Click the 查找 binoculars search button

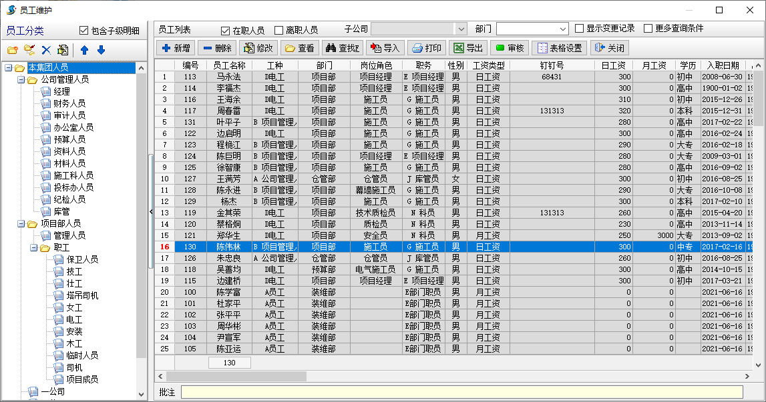(341, 48)
